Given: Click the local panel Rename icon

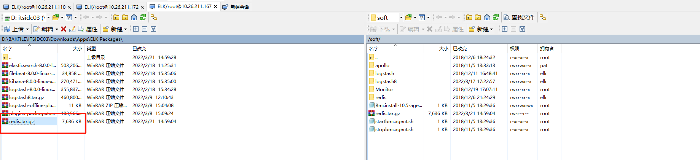Looking at the screenshot, I should 72,29.
